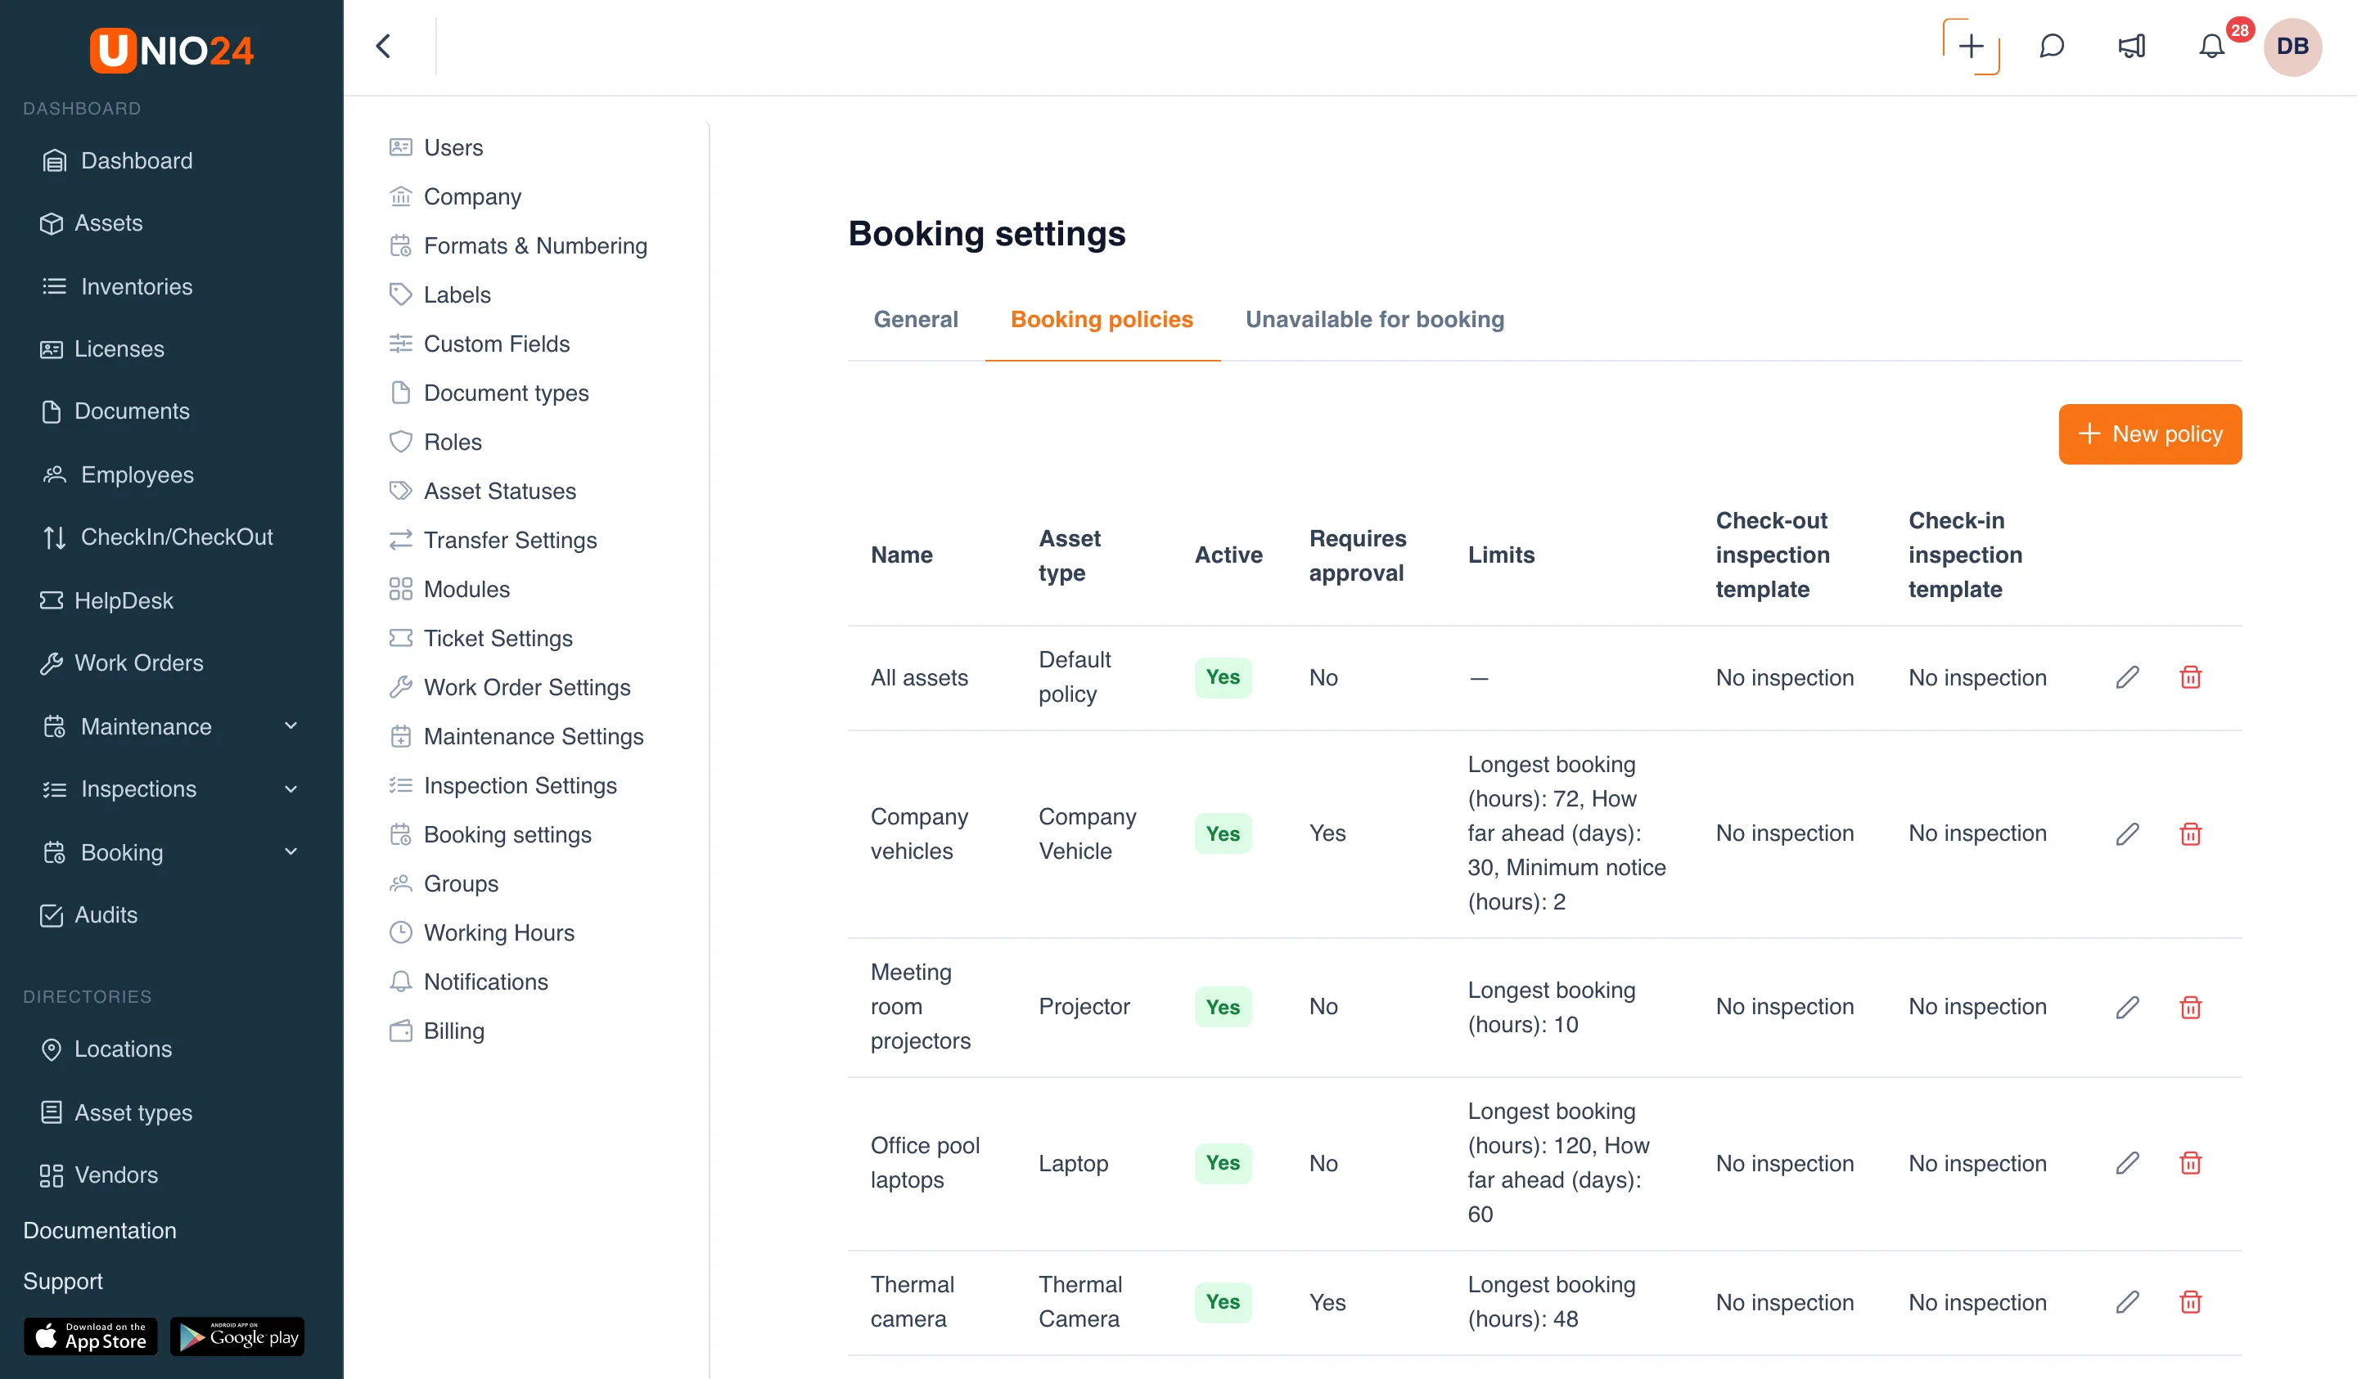2357x1379 pixels.
Task: Create a New policy
Action: [2149, 433]
